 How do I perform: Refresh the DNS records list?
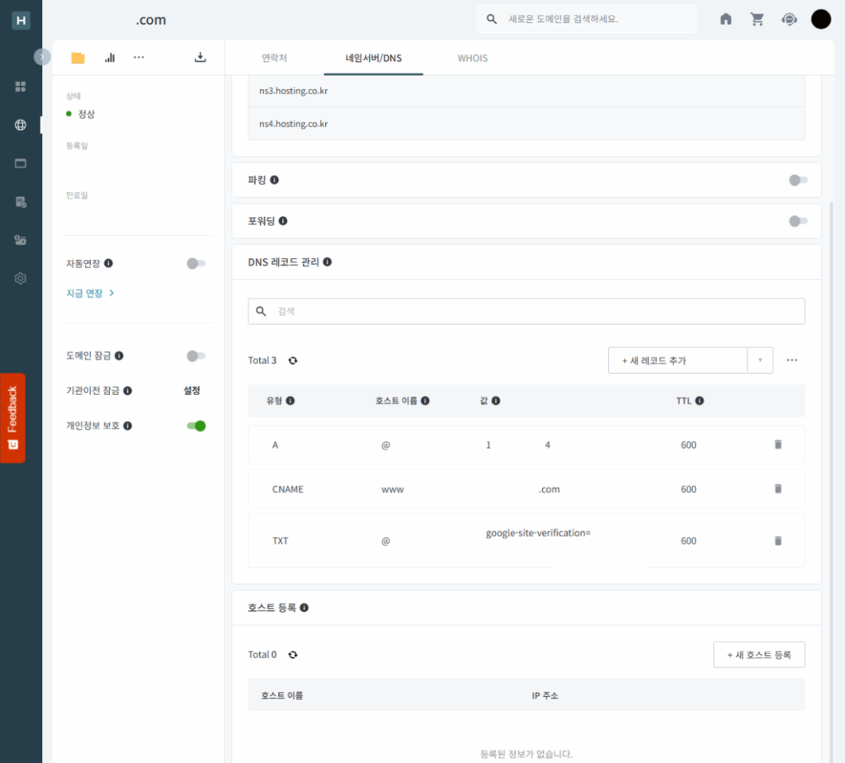(x=293, y=360)
